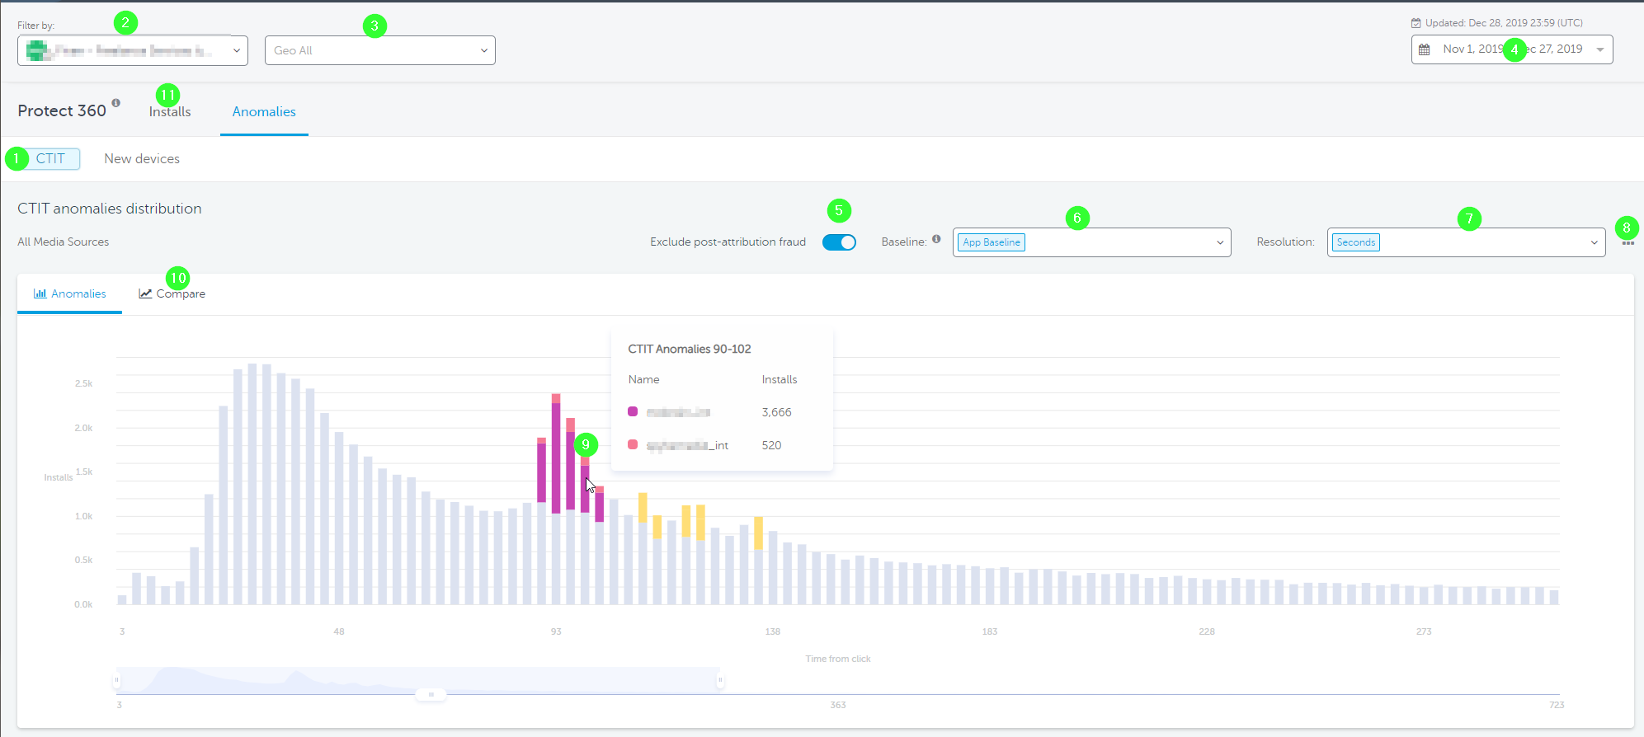Click the info icon next to Baseline

[936, 239]
